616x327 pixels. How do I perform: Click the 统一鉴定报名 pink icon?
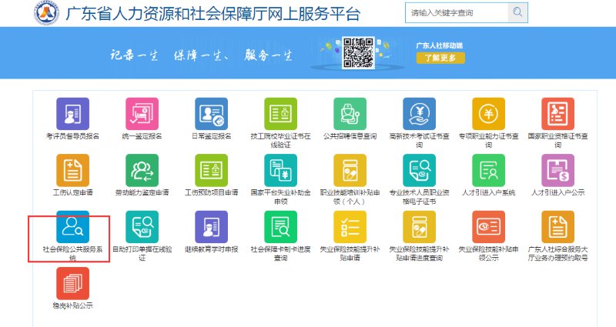tap(142, 114)
